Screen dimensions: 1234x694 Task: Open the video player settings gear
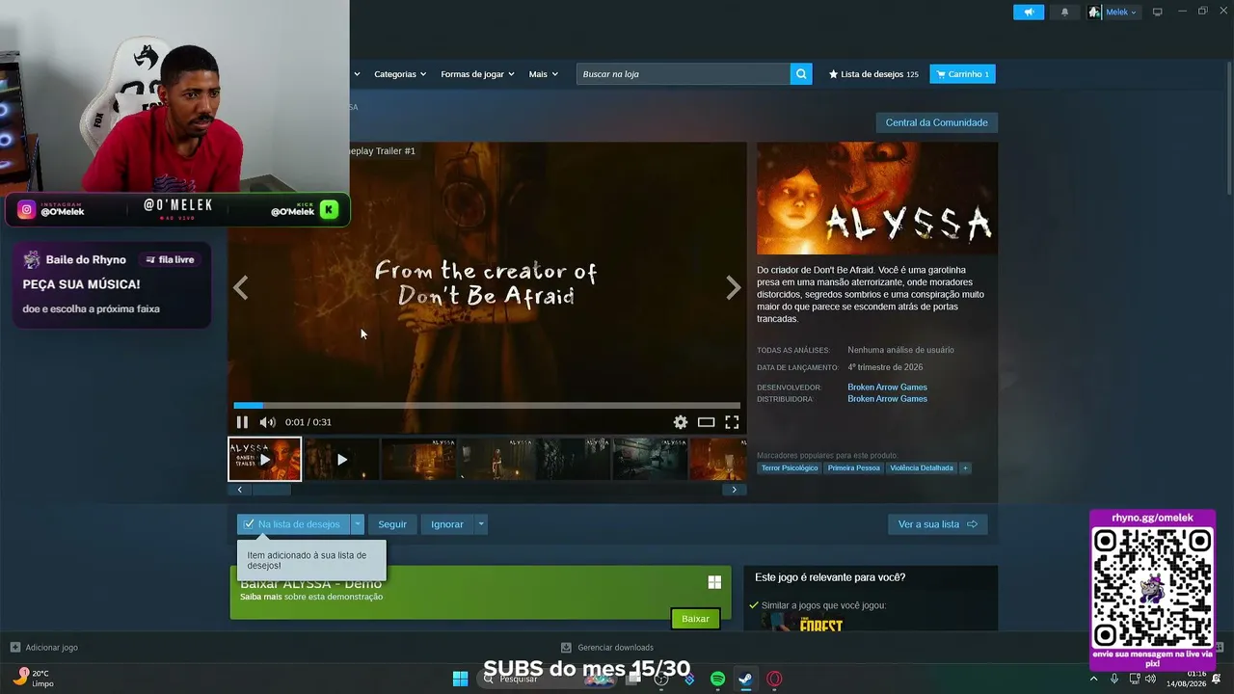point(681,422)
